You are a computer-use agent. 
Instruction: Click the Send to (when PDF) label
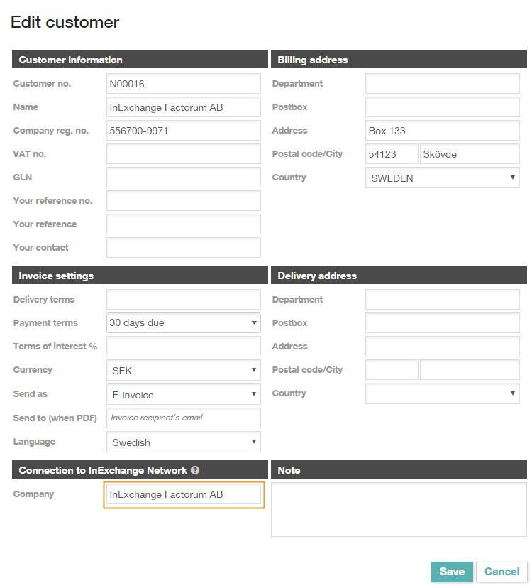pyautogui.click(x=55, y=418)
